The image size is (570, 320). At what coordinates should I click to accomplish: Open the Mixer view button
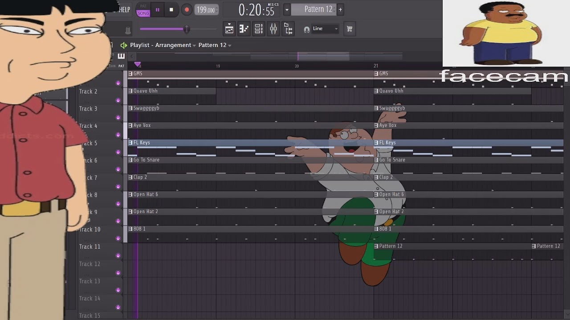273,29
